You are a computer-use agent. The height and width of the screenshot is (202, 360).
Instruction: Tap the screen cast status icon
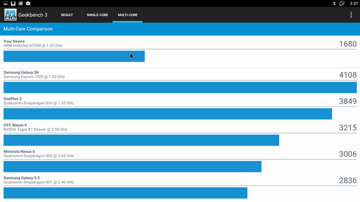coord(342,3)
